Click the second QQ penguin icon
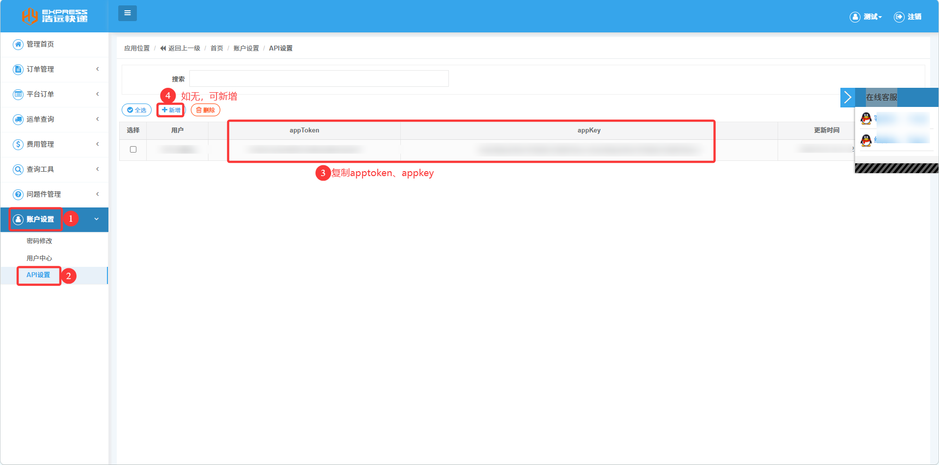 [866, 140]
